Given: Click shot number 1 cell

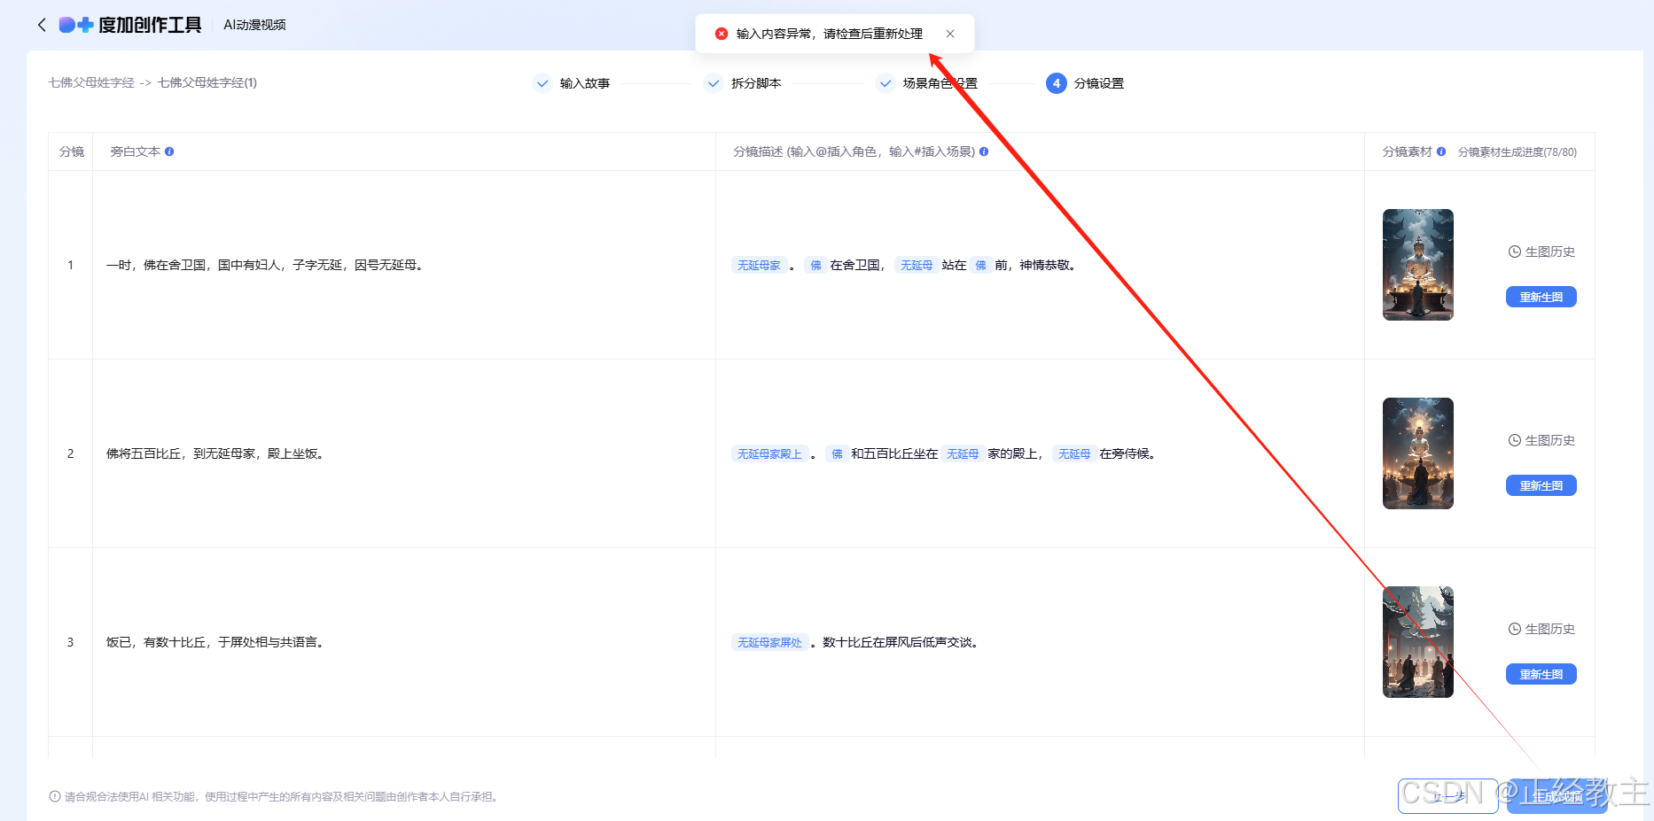Looking at the screenshot, I should point(71,265).
